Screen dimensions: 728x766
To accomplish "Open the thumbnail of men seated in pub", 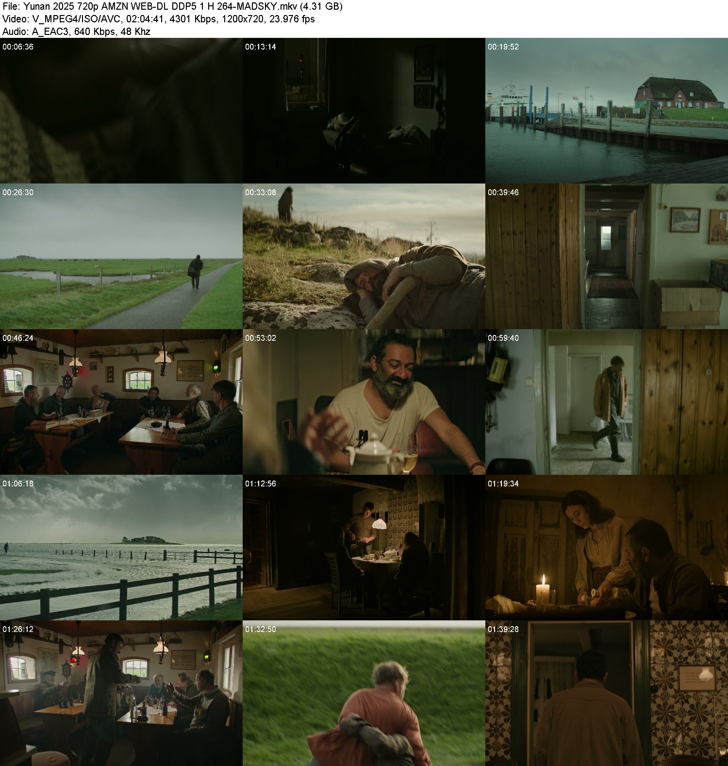I will tap(121, 402).
